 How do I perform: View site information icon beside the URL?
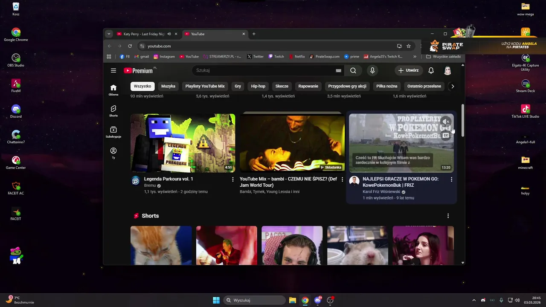[x=142, y=46]
